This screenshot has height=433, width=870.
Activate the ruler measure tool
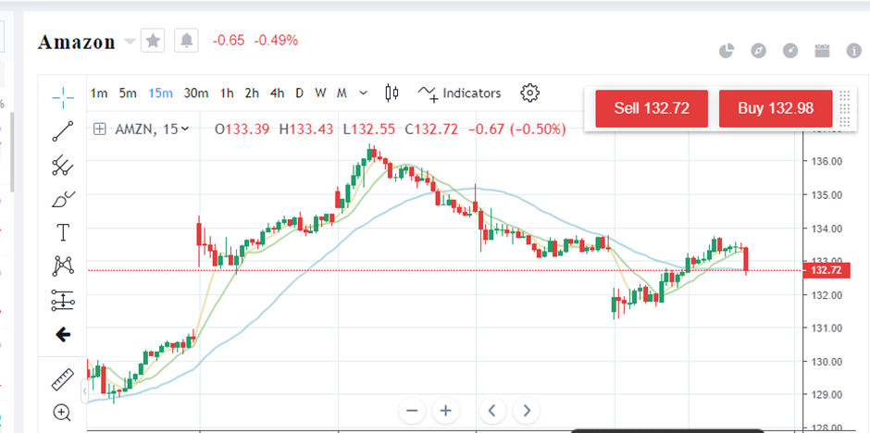click(x=63, y=378)
